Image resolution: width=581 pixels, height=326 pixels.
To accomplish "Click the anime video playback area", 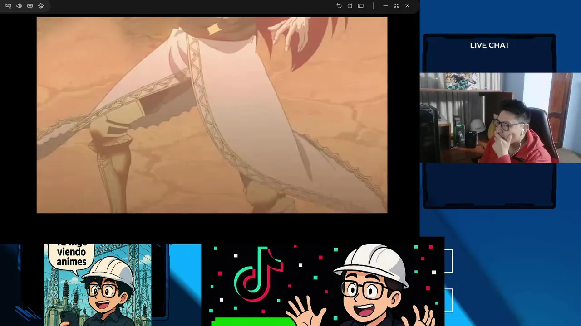I will (212, 115).
